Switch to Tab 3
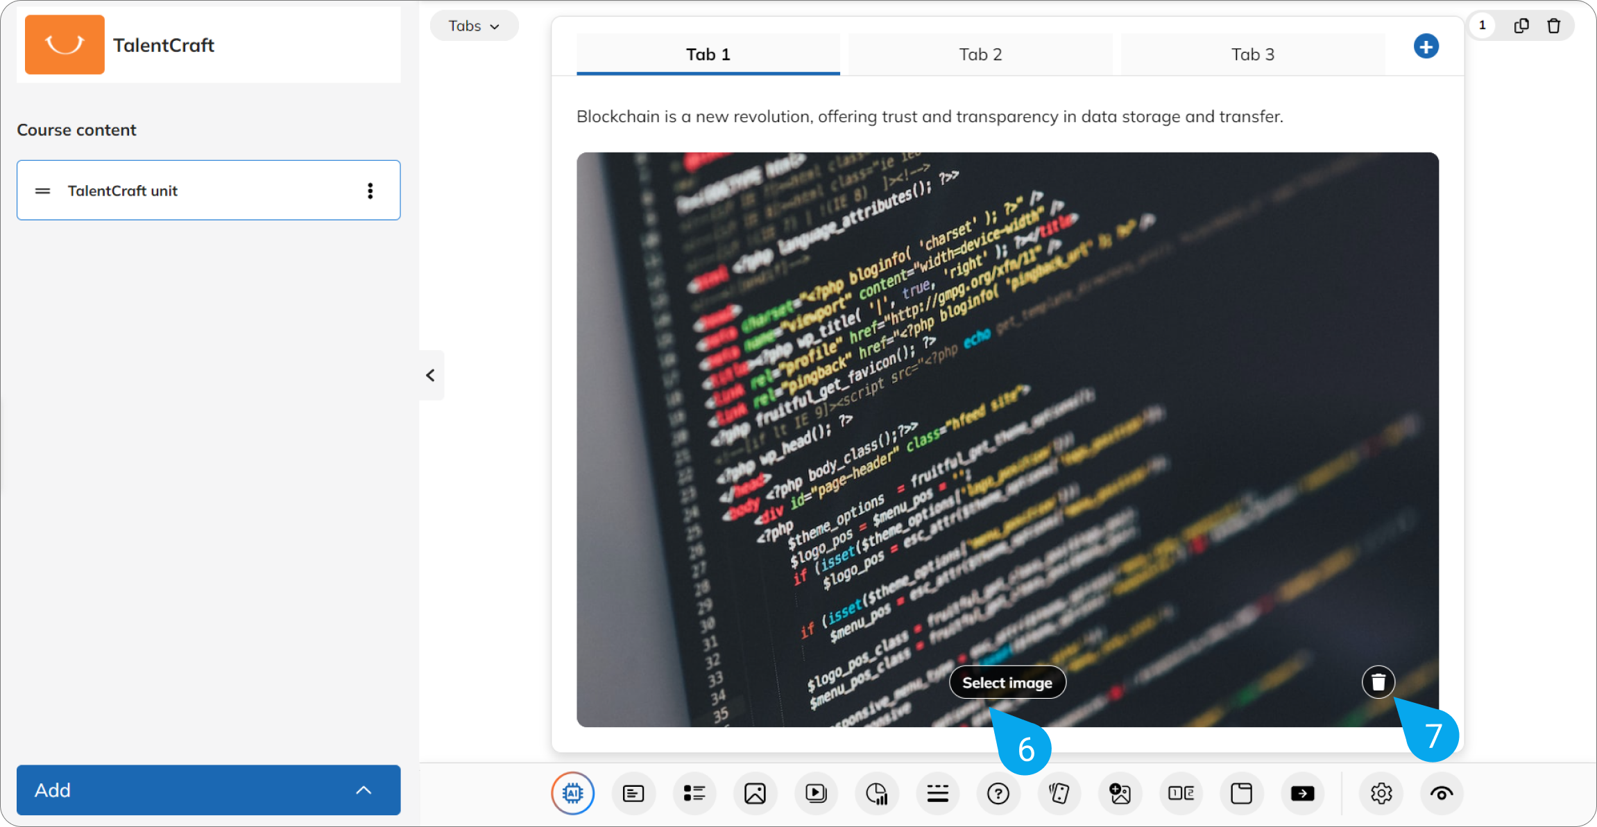This screenshot has height=827, width=1597. [1252, 54]
